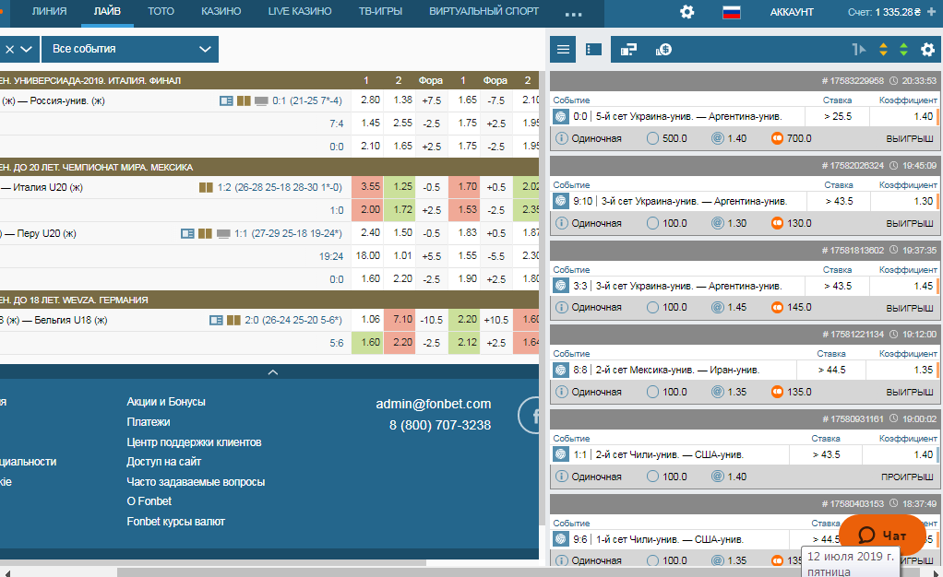Click info icon on the Чили-унив. 2-й сет bet
Image resolution: width=943 pixels, height=577 pixels.
[x=561, y=477]
